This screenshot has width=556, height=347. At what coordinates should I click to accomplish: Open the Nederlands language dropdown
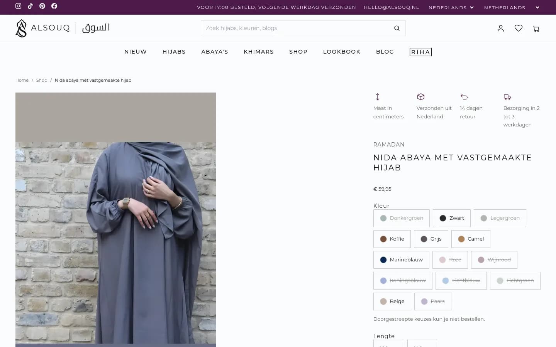451,7
